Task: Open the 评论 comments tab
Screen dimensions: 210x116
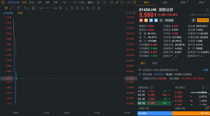Action: tap(201, 2)
